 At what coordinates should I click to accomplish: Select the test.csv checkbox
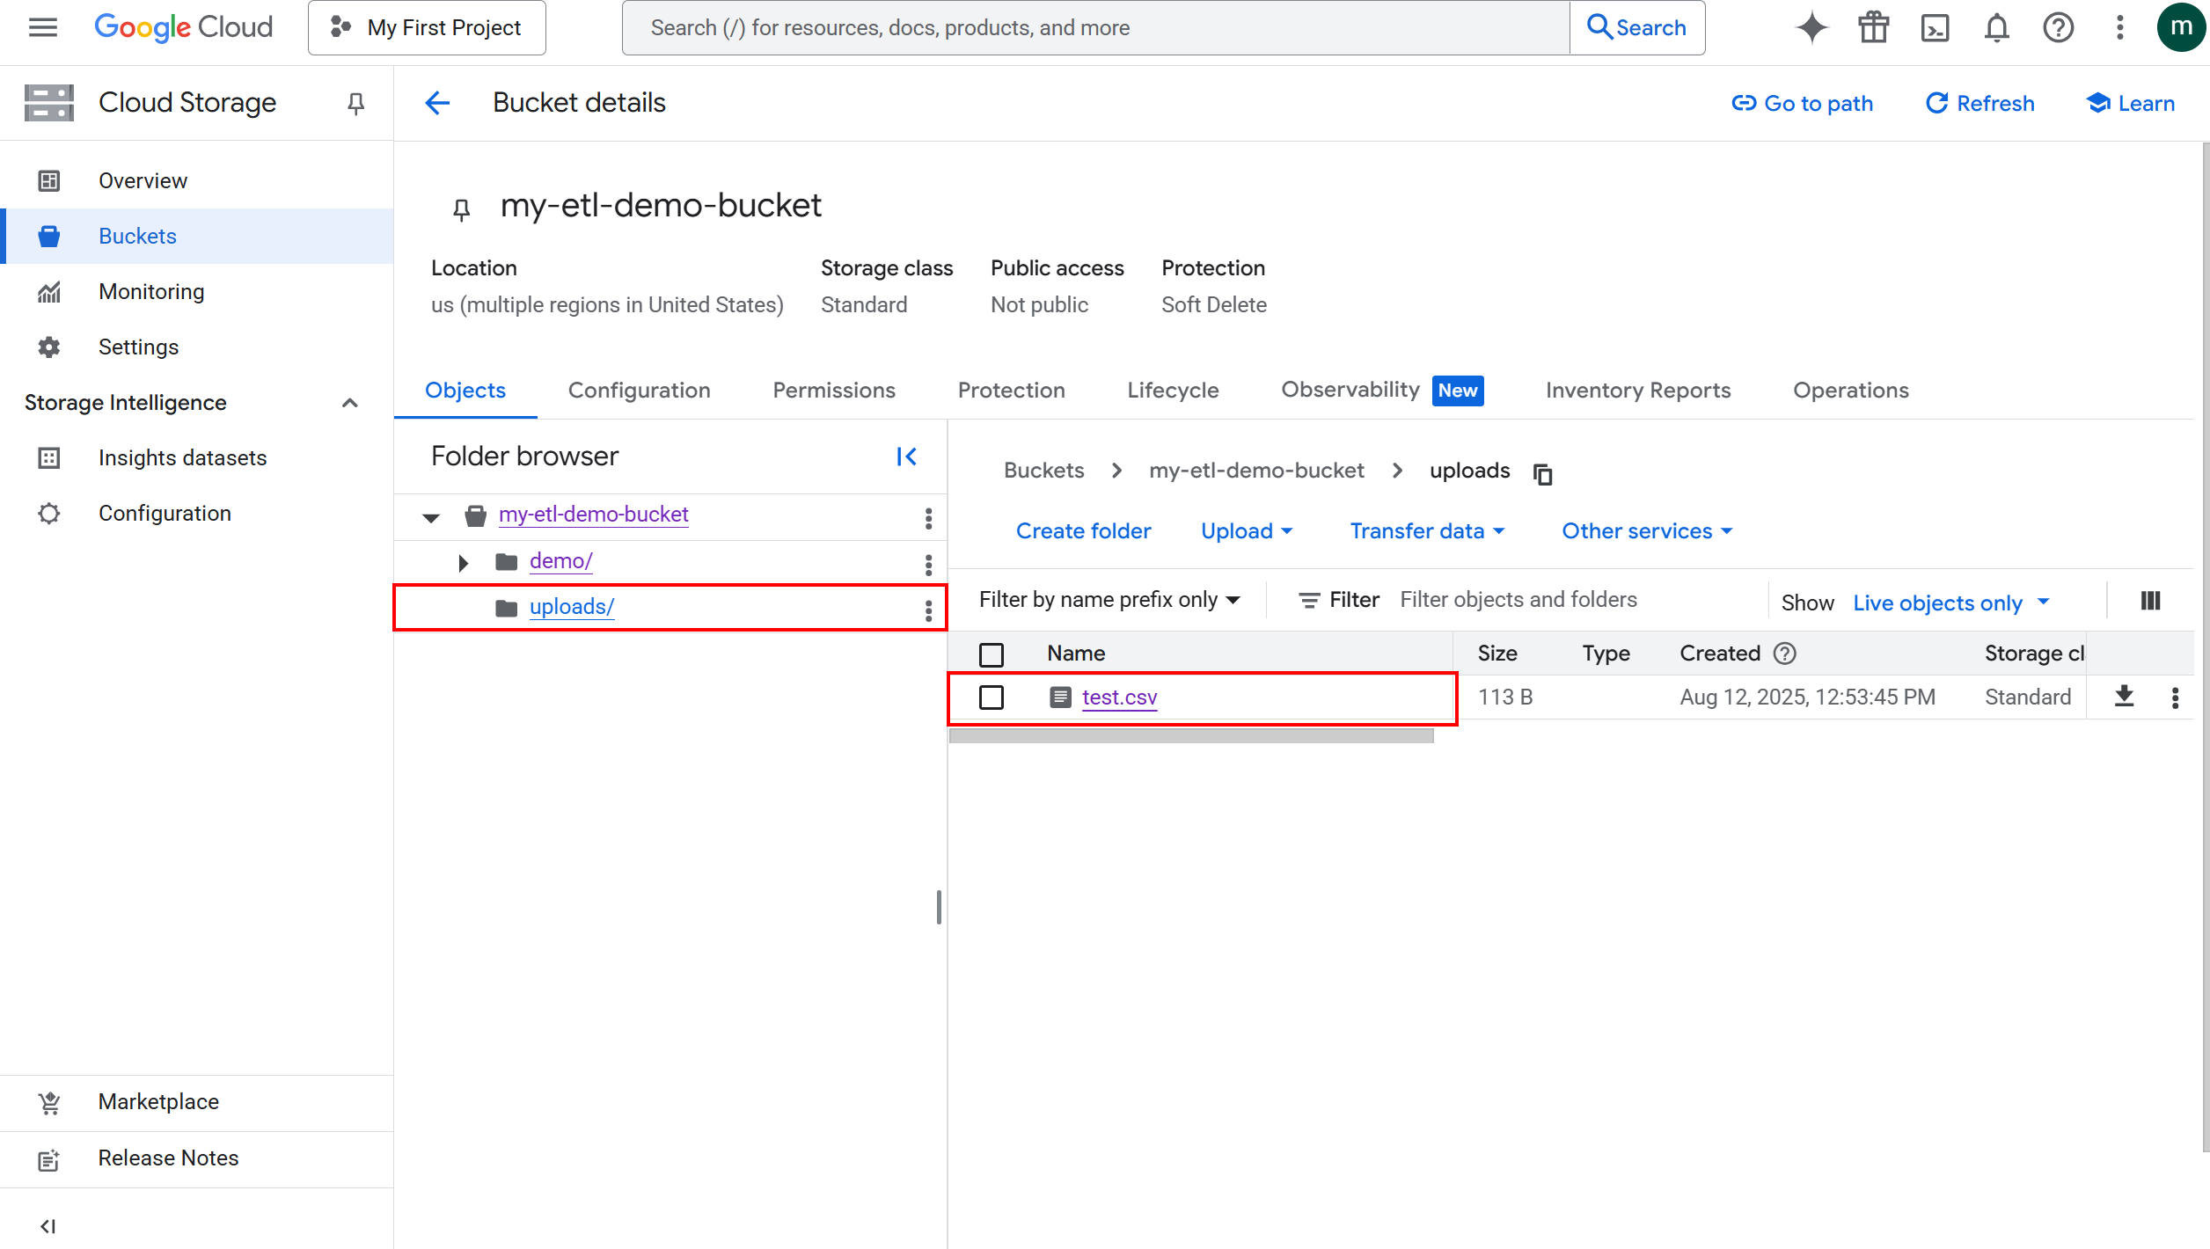pyautogui.click(x=991, y=697)
